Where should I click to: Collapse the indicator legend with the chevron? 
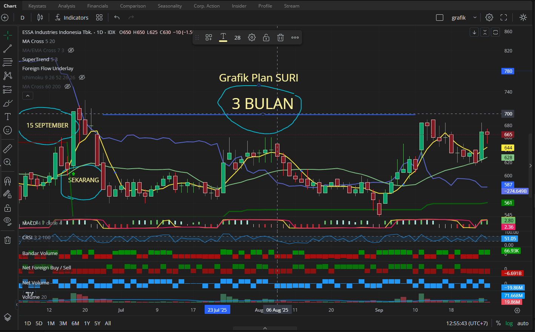28,95
